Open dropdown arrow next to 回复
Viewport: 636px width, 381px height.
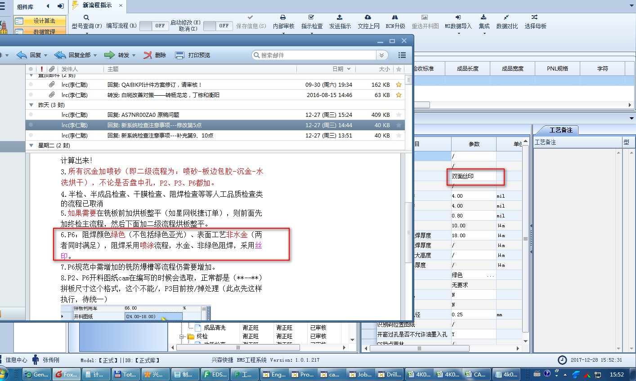45,55
